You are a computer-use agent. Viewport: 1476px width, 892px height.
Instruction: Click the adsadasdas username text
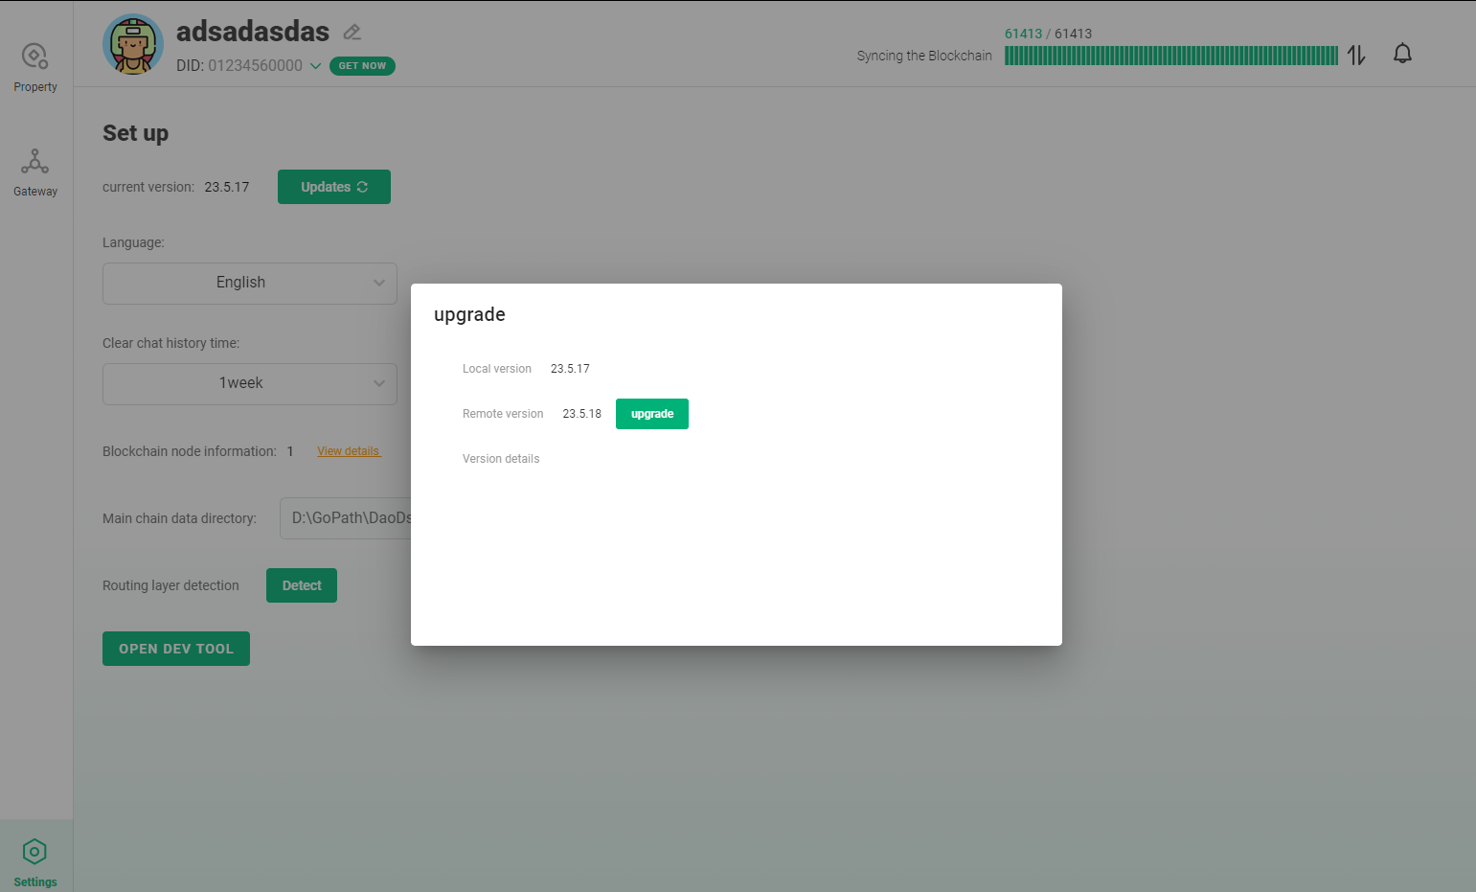(x=253, y=32)
